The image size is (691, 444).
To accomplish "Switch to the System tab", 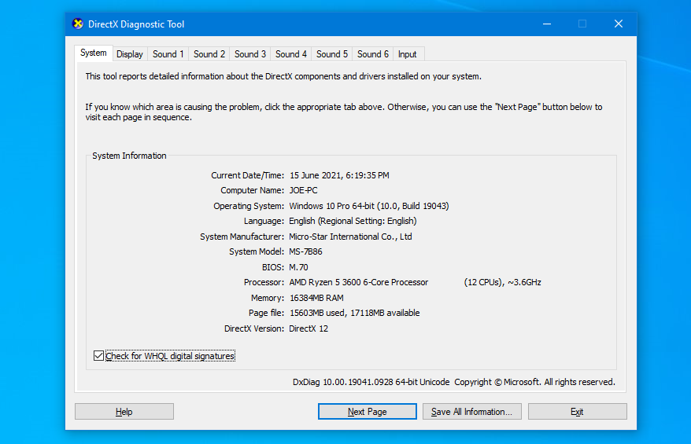I will point(94,53).
